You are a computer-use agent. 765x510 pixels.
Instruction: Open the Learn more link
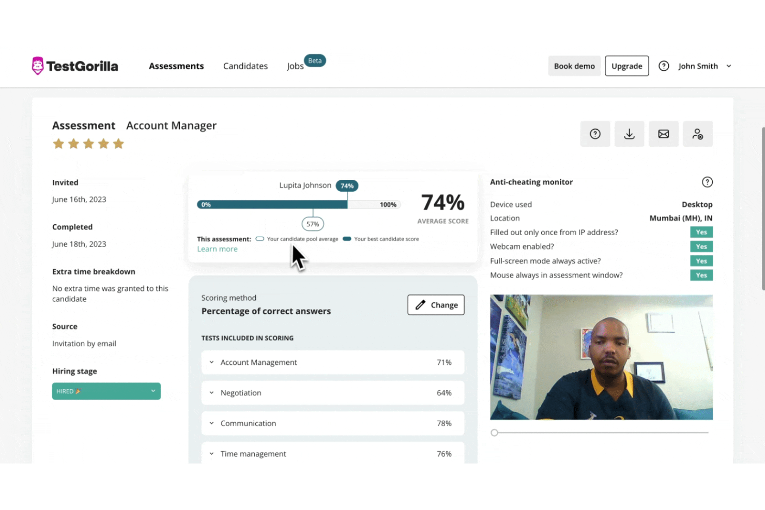(217, 249)
